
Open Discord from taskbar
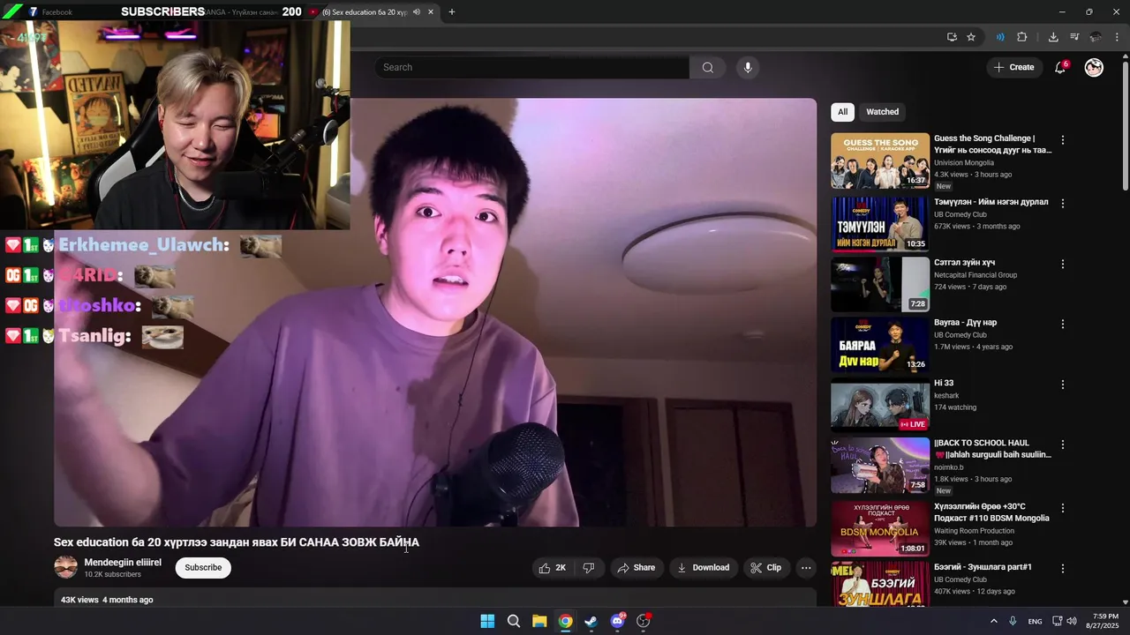pos(618,621)
